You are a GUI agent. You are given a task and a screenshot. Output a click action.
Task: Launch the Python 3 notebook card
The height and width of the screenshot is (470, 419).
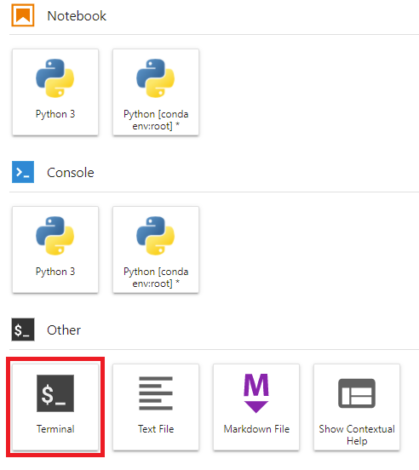(55, 92)
